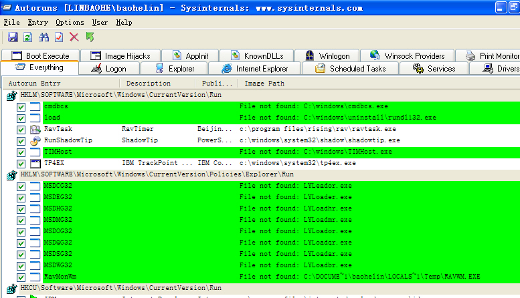Open the Explorer tab

[x=175, y=69]
